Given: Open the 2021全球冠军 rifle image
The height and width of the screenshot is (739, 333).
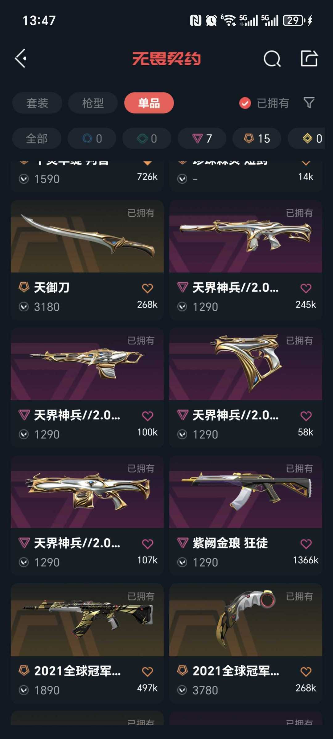Looking at the screenshot, I should (x=87, y=620).
